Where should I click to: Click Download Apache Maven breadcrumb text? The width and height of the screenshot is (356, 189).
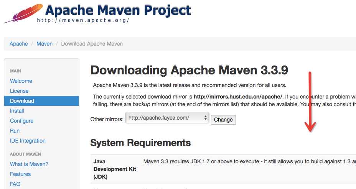(92, 44)
